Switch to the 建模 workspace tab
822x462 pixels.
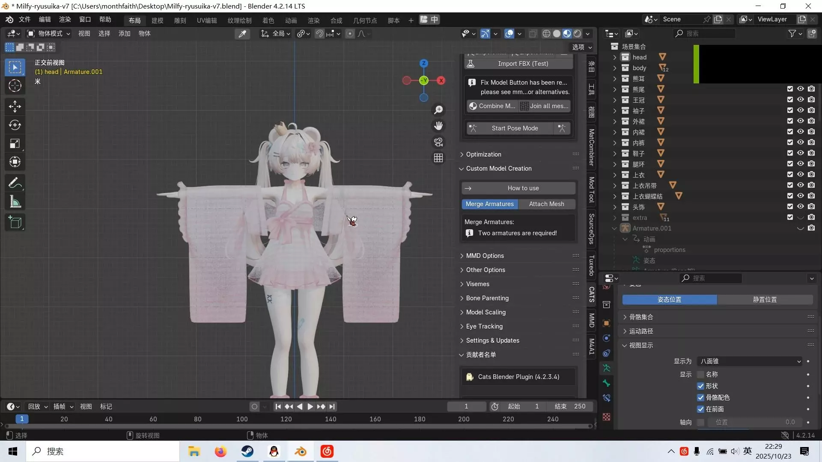157,20
